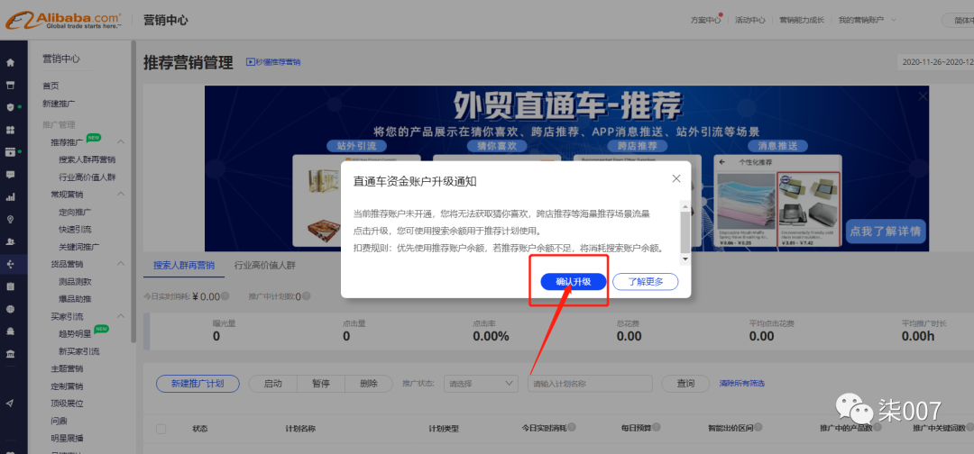Image resolution: width=974 pixels, height=454 pixels.
Task: Select 快速引流 in the sidebar
Action: click(75, 229)
